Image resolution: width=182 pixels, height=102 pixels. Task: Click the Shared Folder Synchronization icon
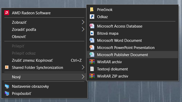tap(7, 68)
